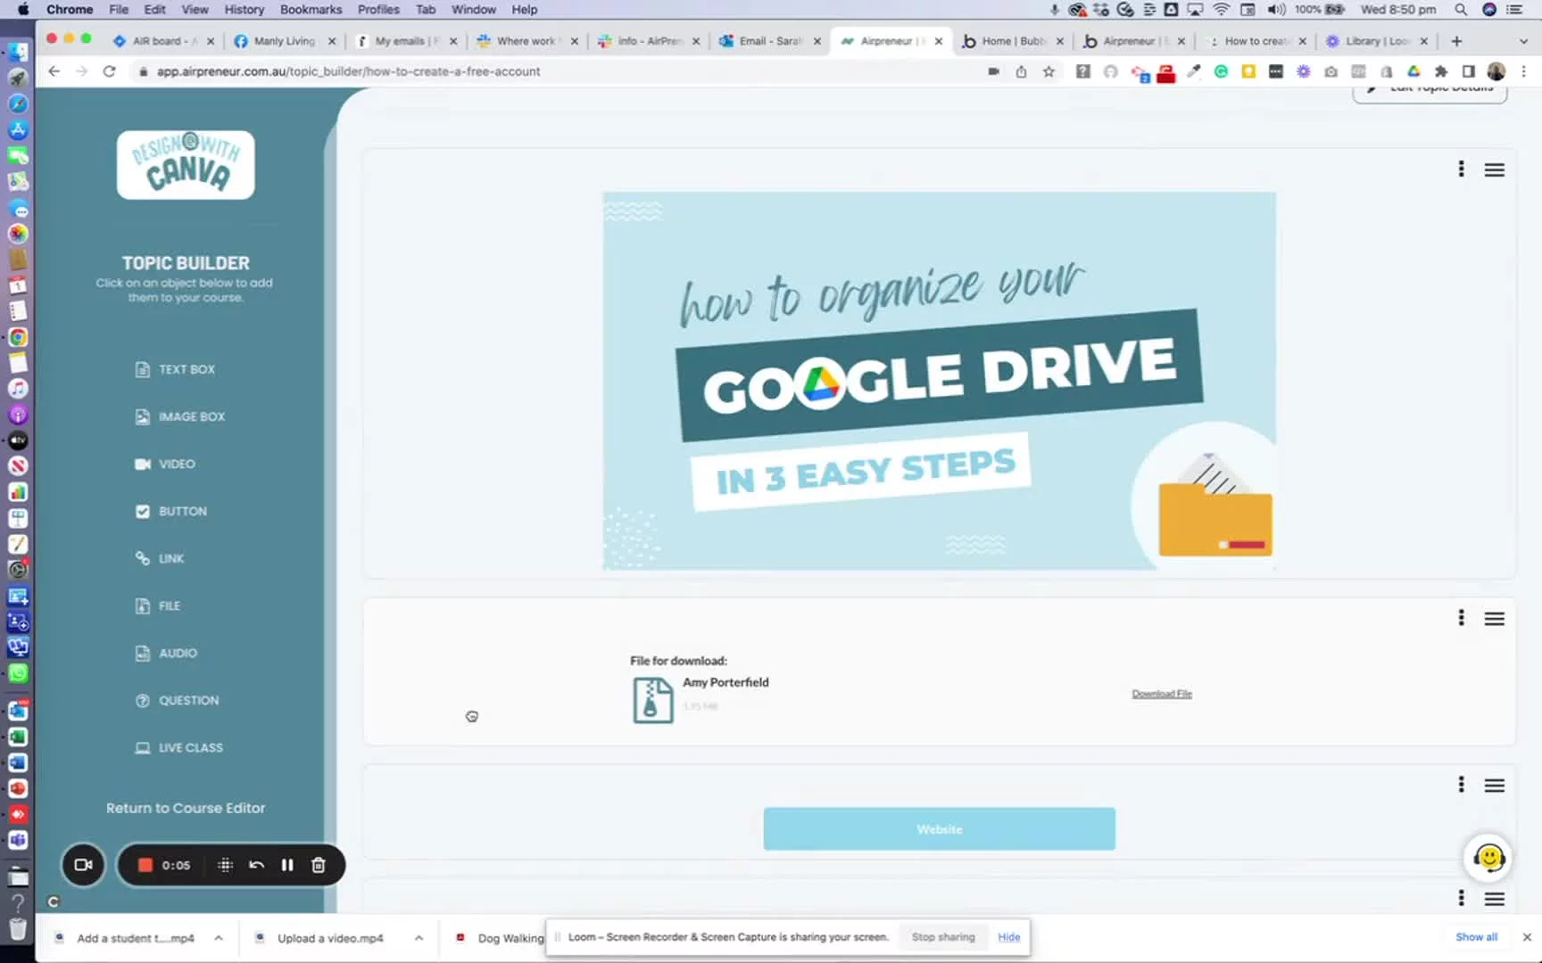Image resolution: width=1542 pixels, height=963 pixels.
Task: Open the Google Drive cover image
Action: pyautogui.click(x=939, y=381)
